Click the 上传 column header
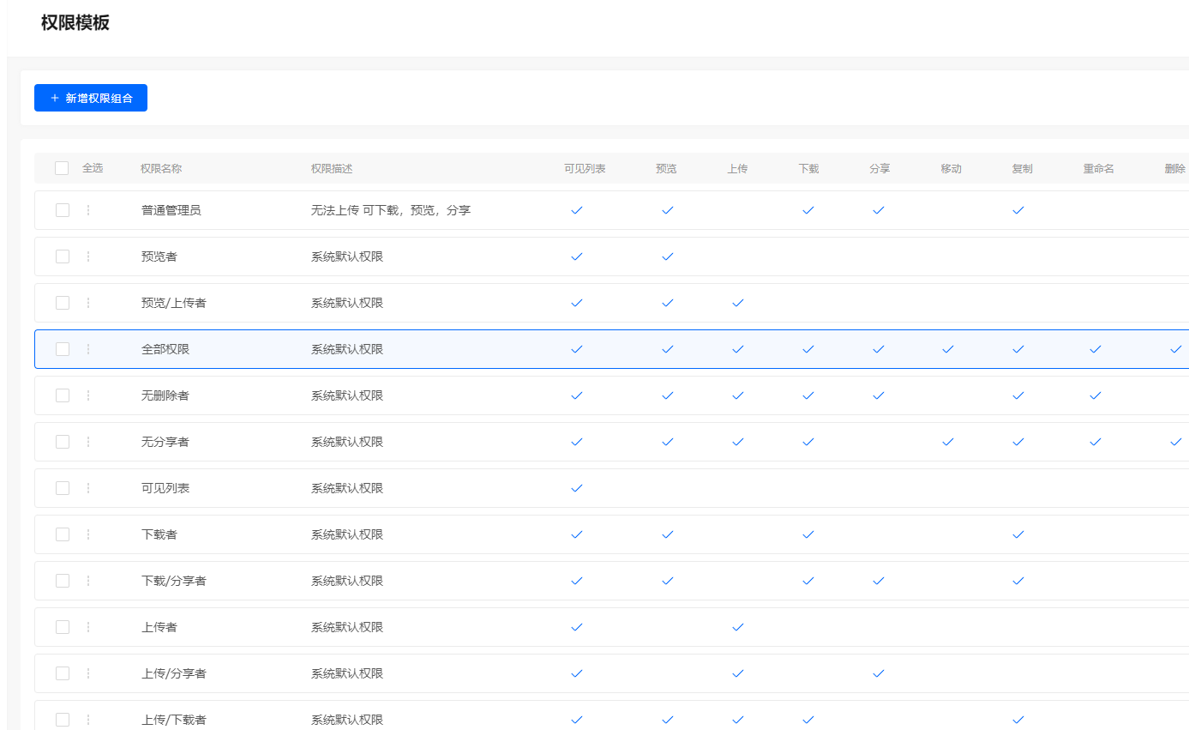The height and width of the screenshot is (730, 1189). click(x=737, y=169)
